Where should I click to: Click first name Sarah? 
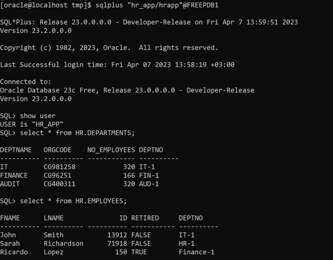pyautogui.click(x=10, y=244)
